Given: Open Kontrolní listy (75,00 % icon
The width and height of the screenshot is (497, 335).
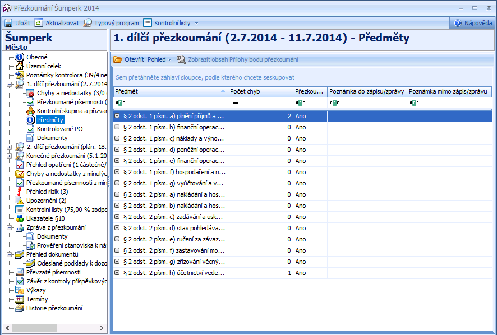Looking at the screenshot, I should pyautogui.click(x=20, y=210).
